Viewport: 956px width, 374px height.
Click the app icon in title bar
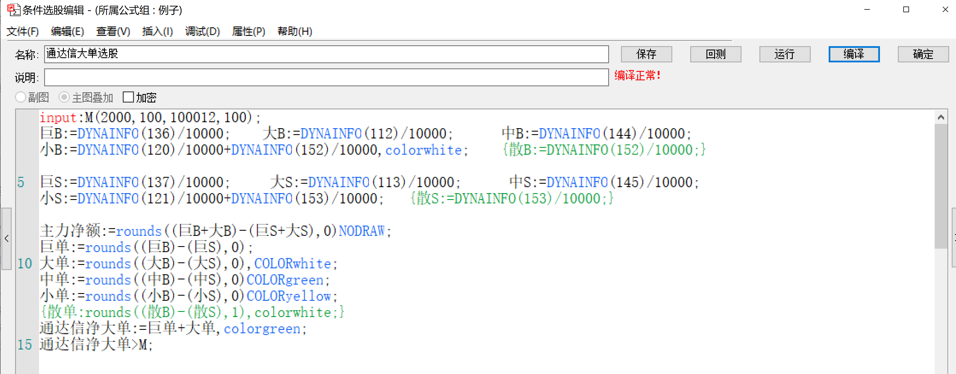pyautogui.click(x=14, y=10)
